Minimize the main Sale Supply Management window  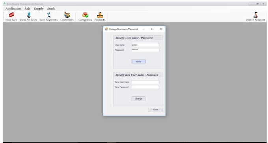251,4
